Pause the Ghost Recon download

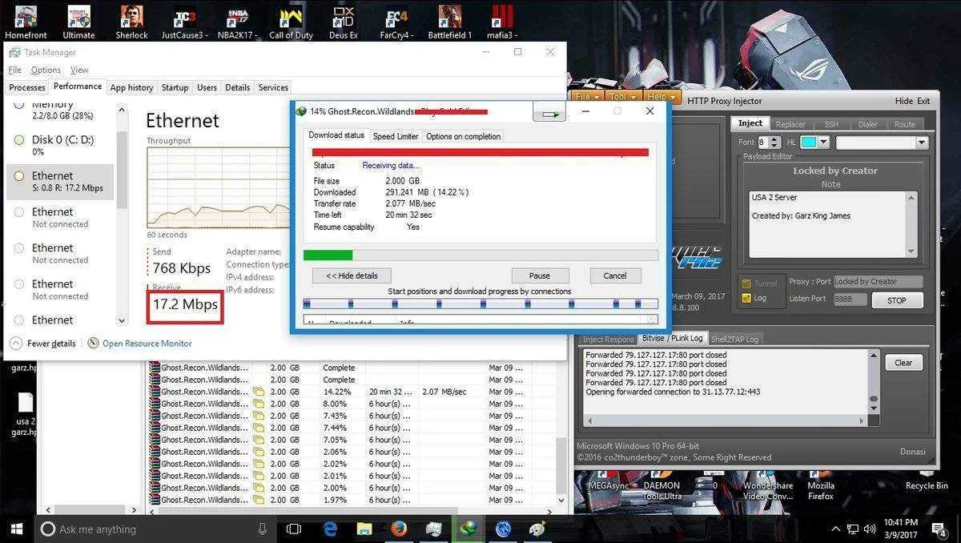click(x=539, y=276)
